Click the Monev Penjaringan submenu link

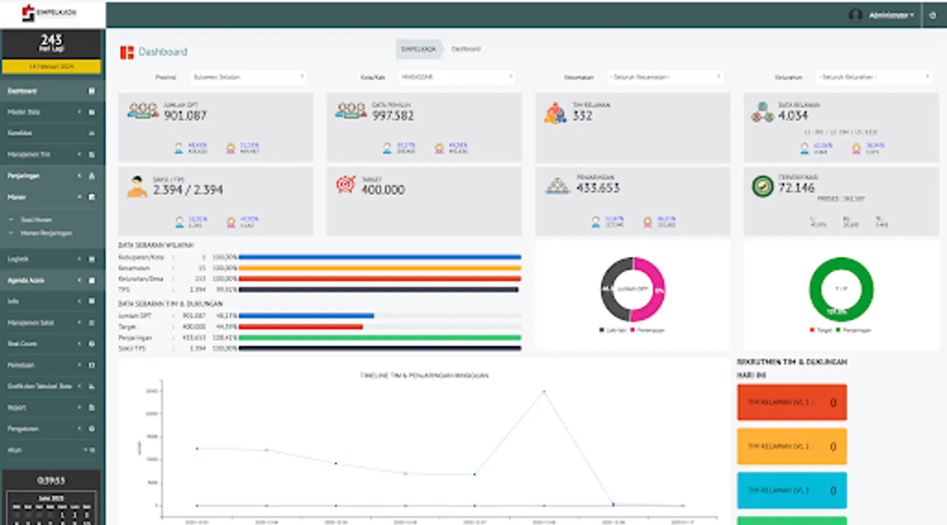pyautogui.click(x=46, y=233)
